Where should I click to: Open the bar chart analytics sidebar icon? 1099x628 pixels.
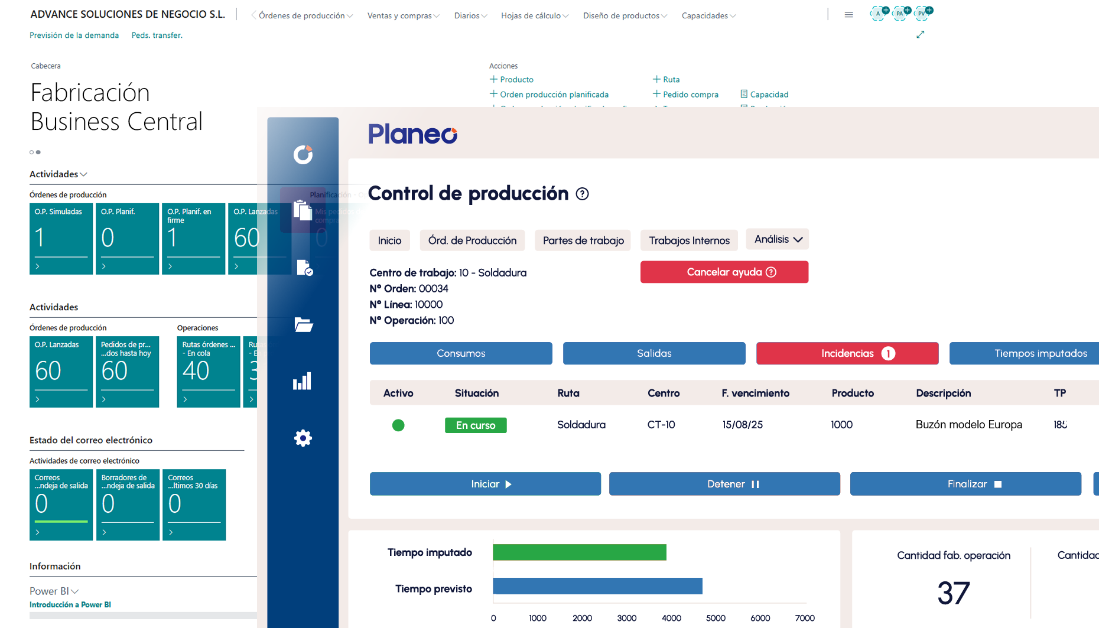coord(302,381)
